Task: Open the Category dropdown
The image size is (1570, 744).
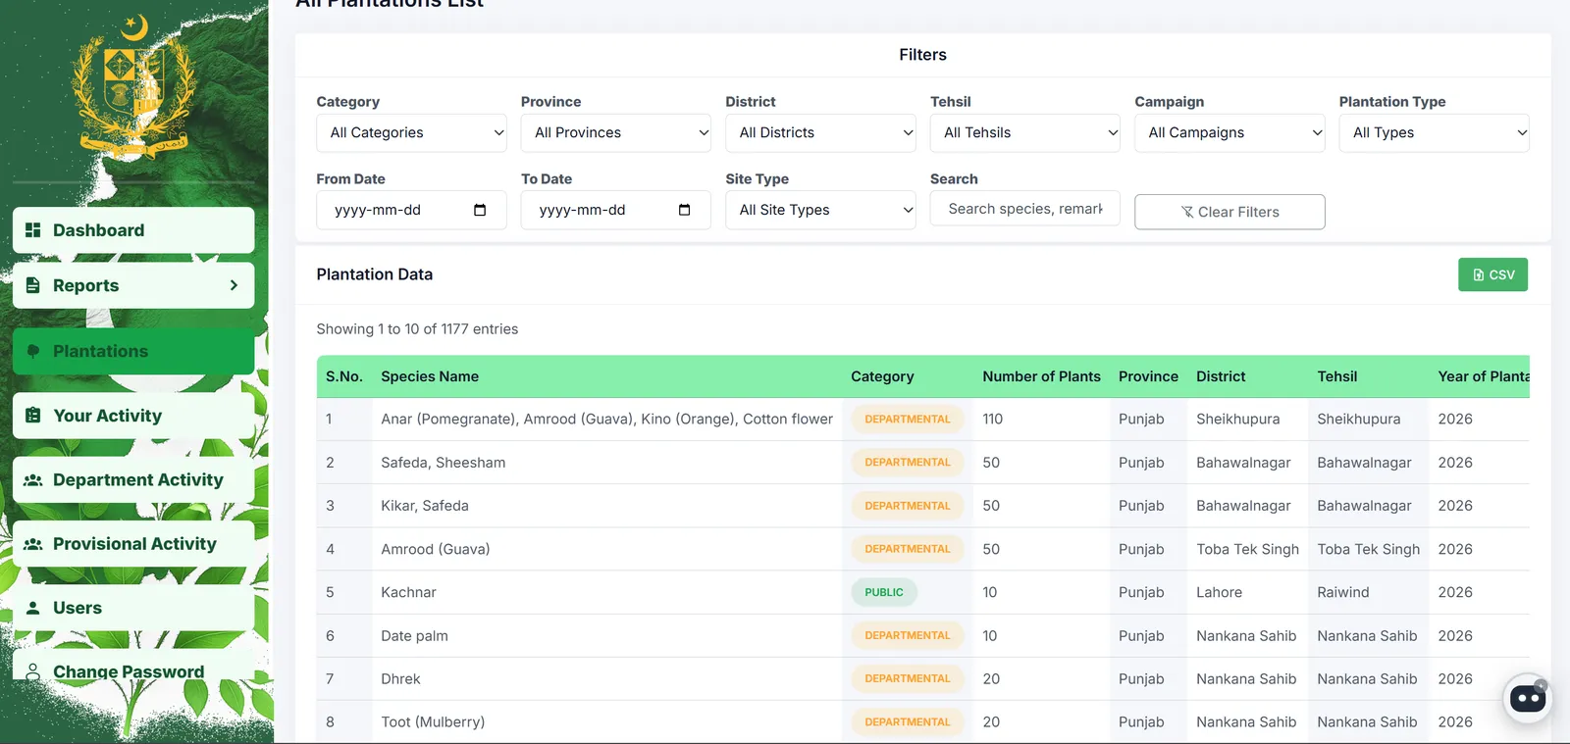Action: [411, 133]
